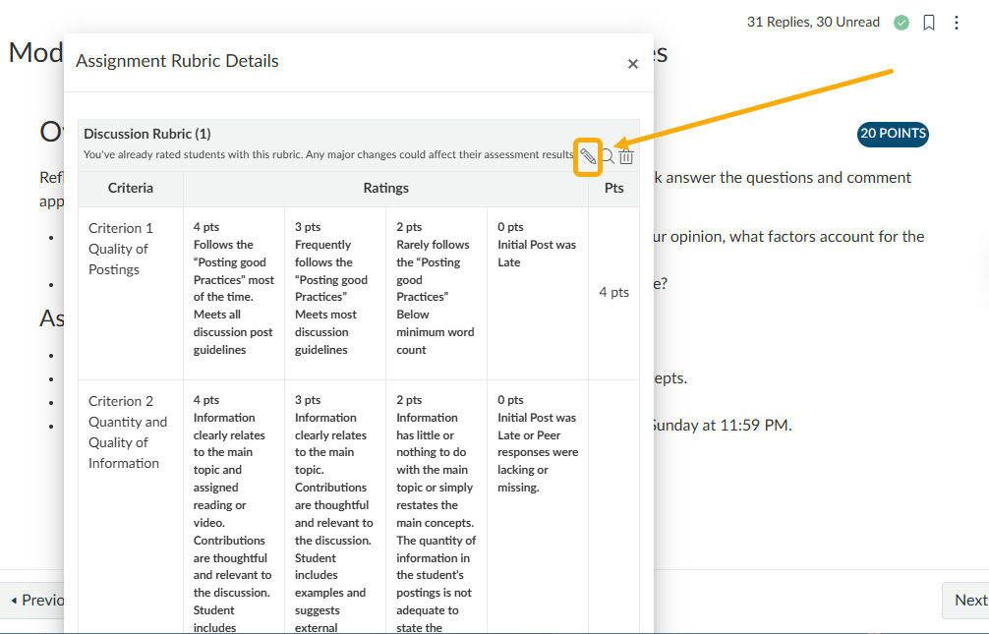Click the bookmark icon at top right

point(929,23)
